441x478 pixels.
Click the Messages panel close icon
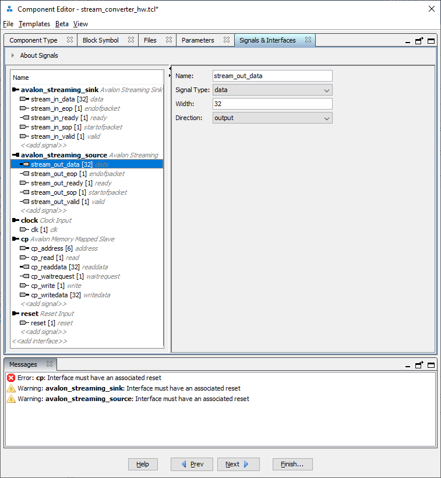point(50,364)
